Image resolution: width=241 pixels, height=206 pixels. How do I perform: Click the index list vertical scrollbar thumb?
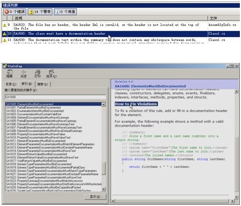[104, 168]
